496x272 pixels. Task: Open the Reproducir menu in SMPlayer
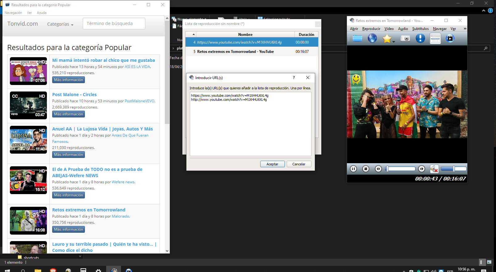point(371,29)
